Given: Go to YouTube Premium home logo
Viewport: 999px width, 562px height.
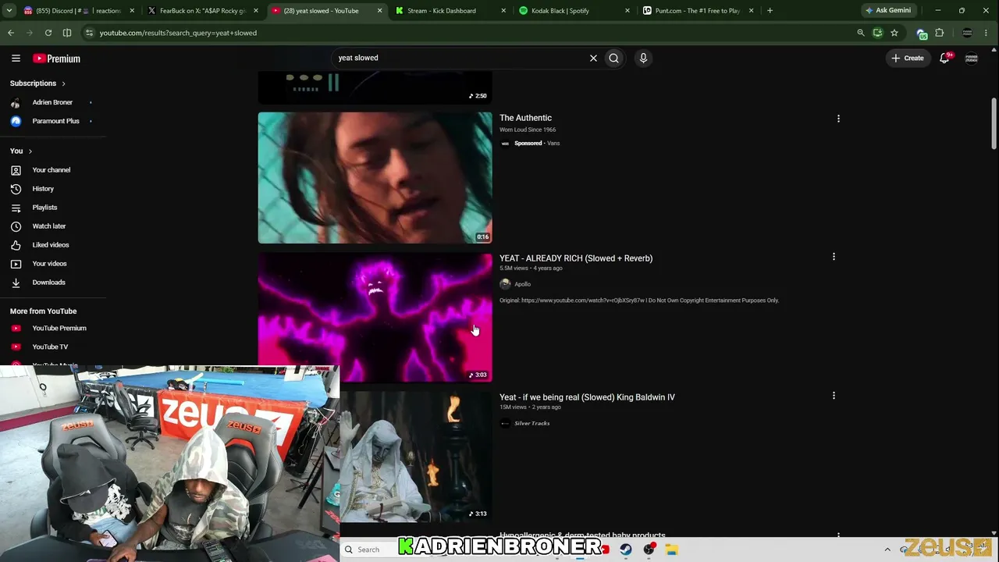Looking at the screenshot, I should pyautogui.click(x=56, y=59).
